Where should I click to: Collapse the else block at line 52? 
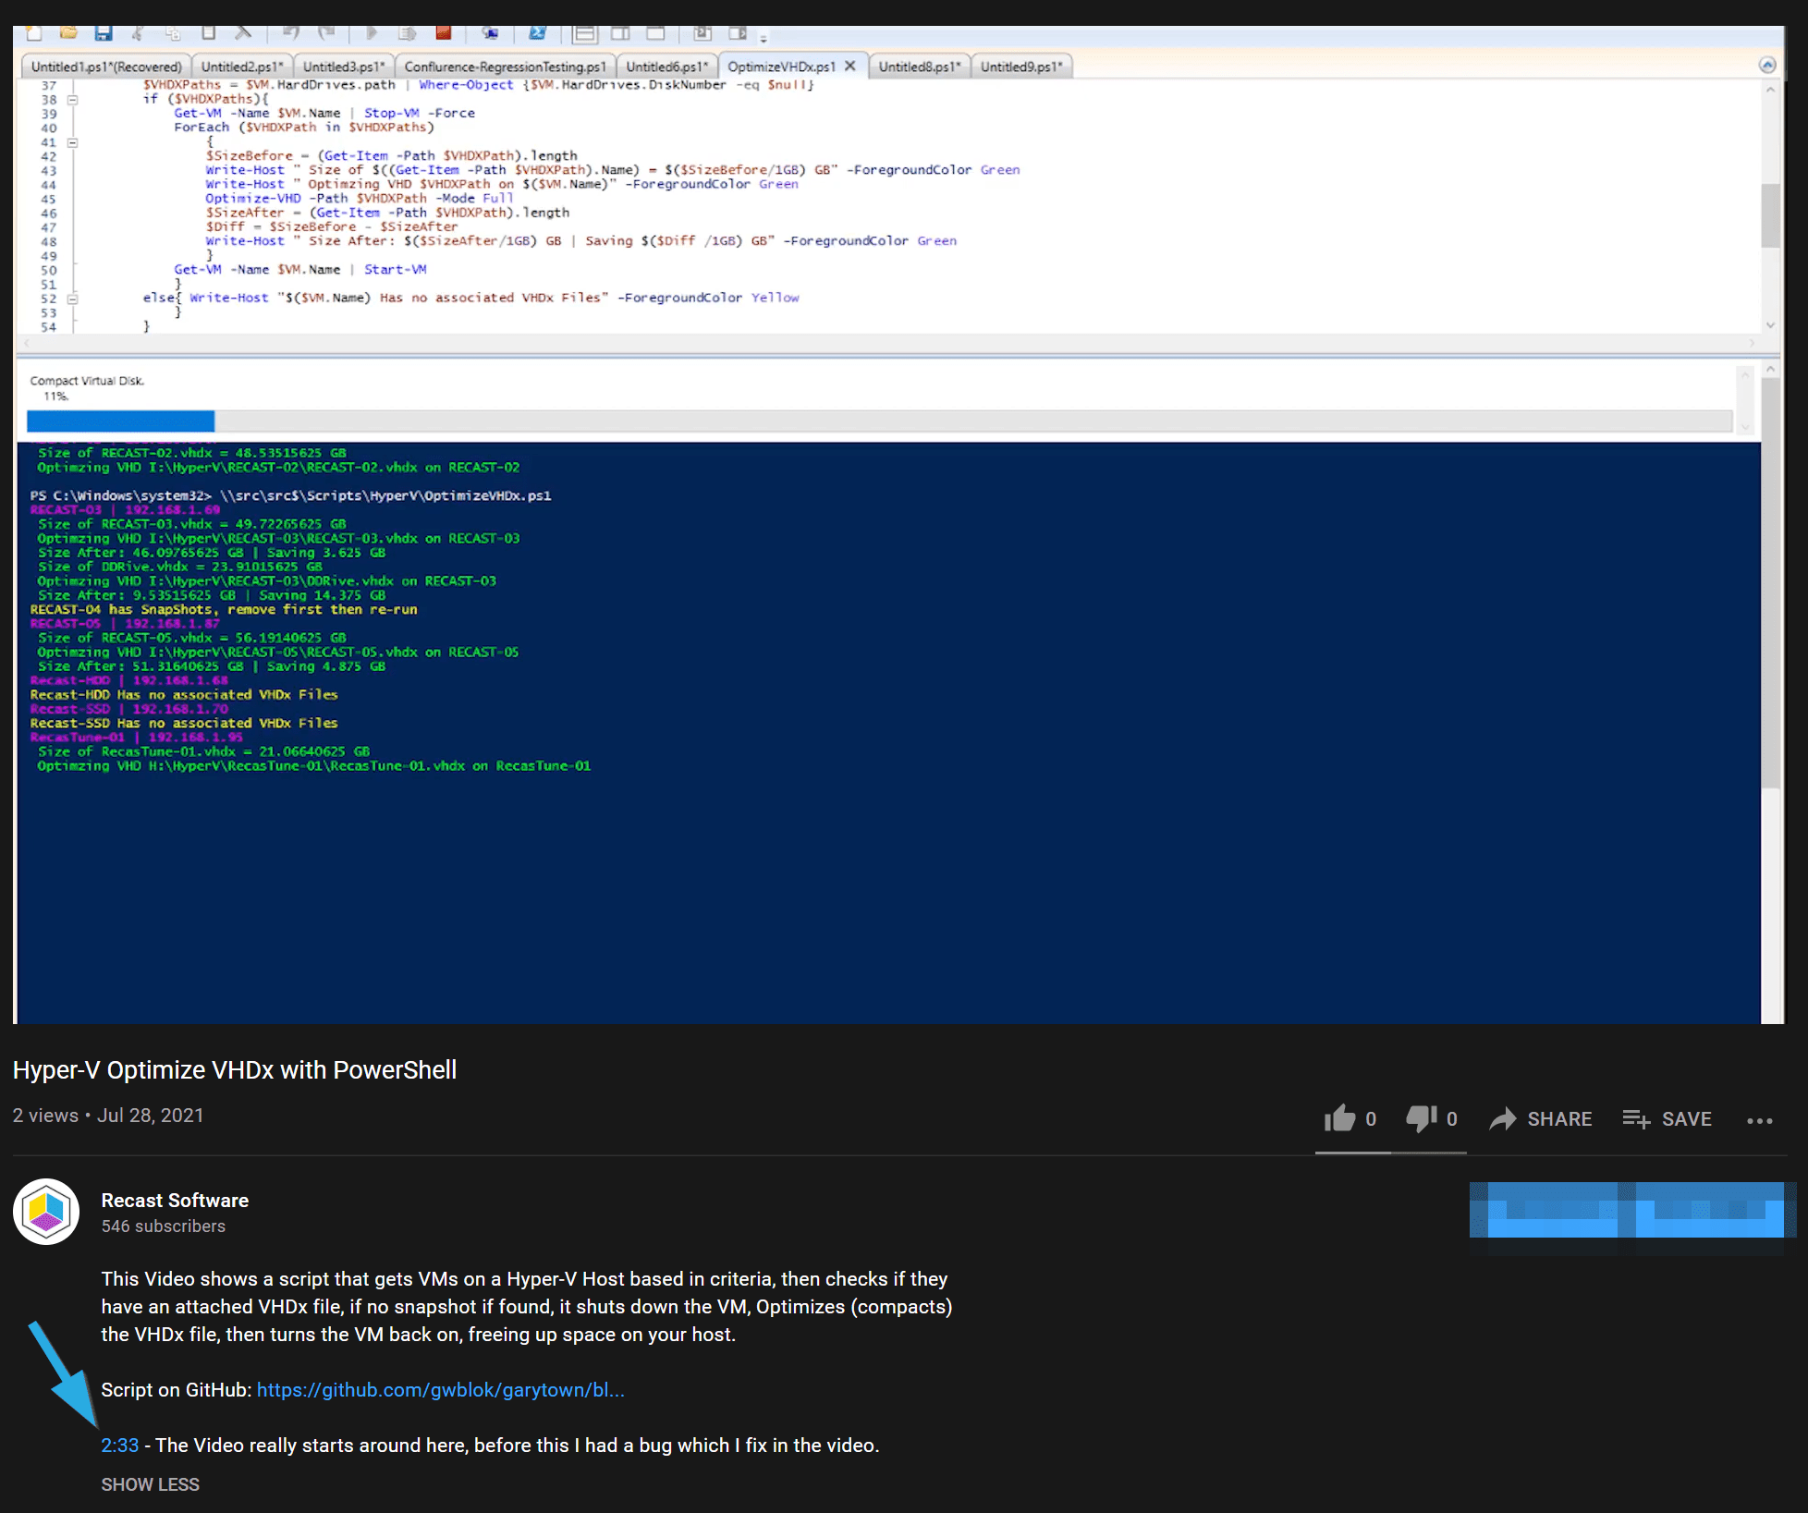point(73,299)
